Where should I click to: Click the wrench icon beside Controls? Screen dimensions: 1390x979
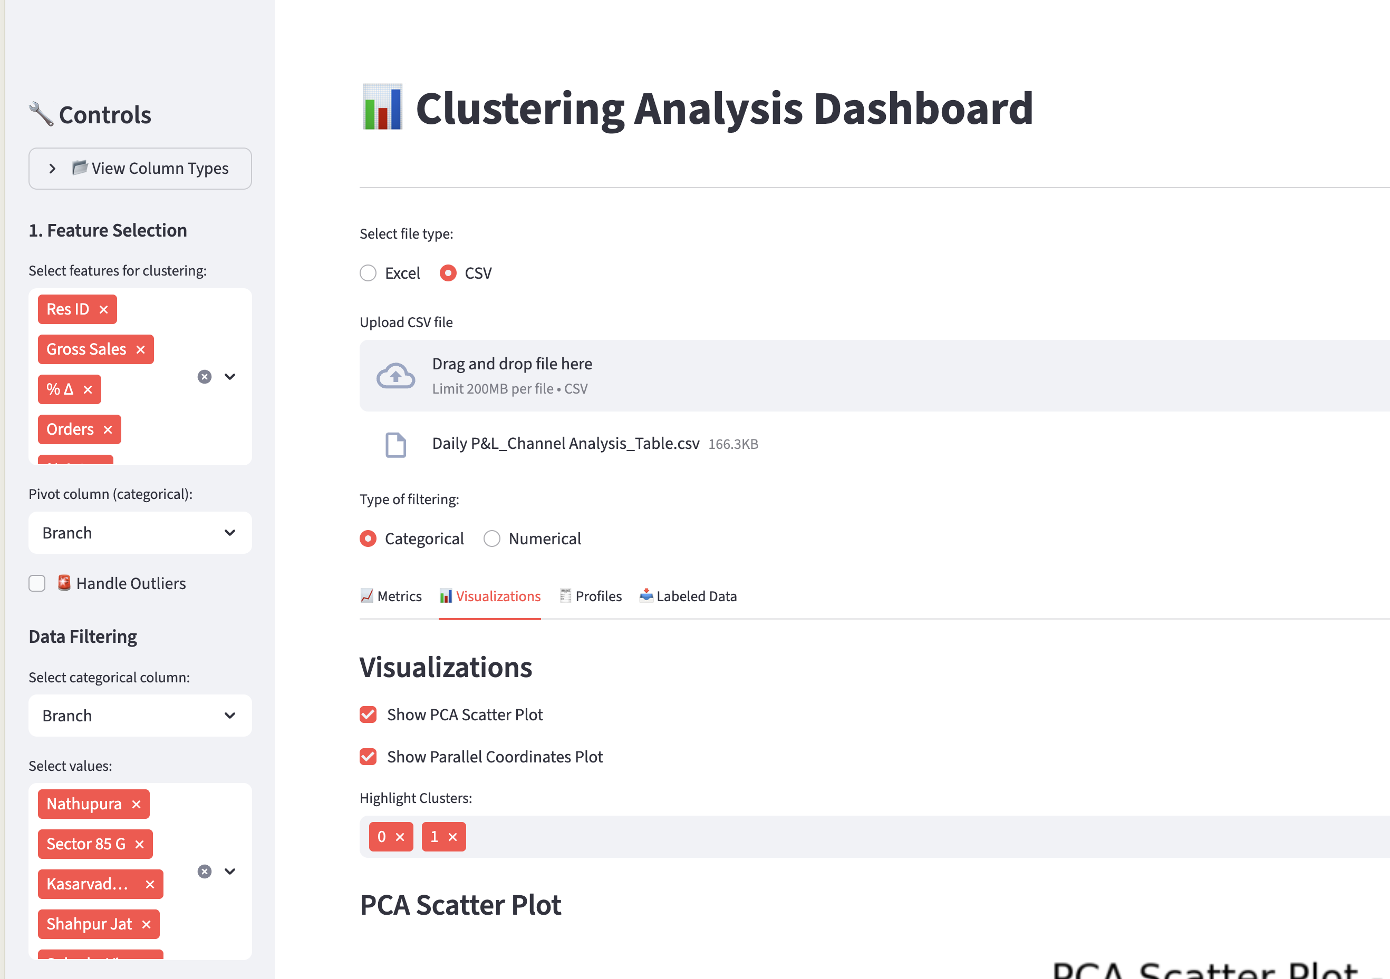point(38,113)
